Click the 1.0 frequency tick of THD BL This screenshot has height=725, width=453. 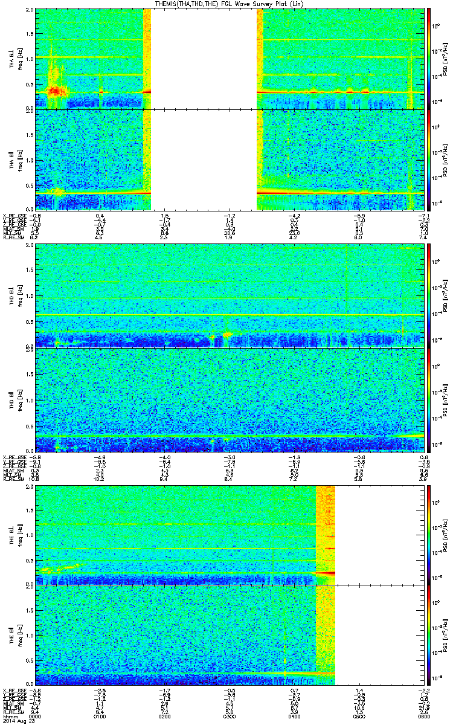coord(29,297)
